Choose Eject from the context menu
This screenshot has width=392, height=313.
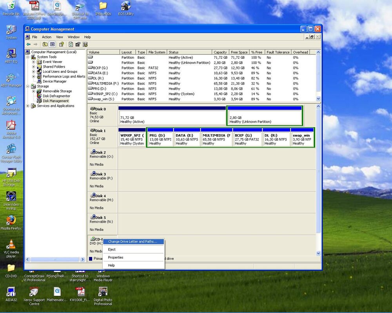(x=112, y=250)
